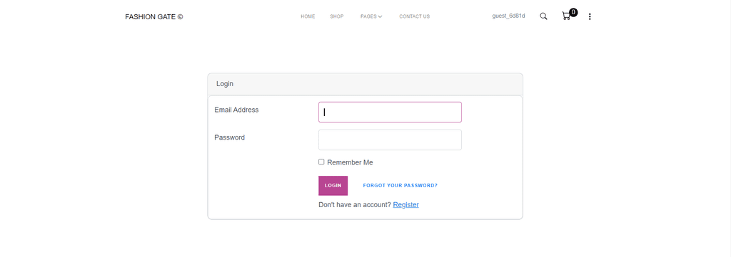The image size is (731, 257).
Task: Click the FASHION GATE logo
Action: coord(154,17)
